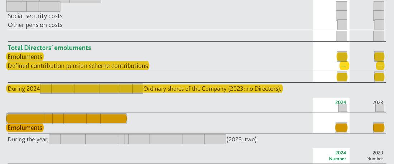The image size is (394, 164).
Task: Click the "2023" column header above the orange rows
Action: 378,102
